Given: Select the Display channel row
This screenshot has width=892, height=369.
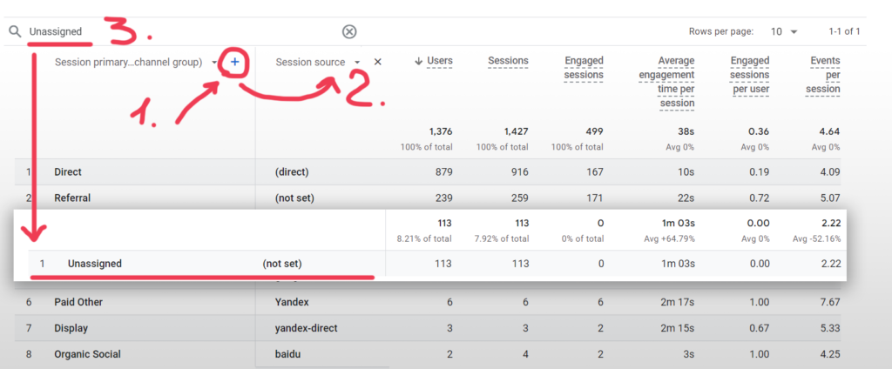Looking at the screenshot, I should pyautogui.click(x=71, y=328).
